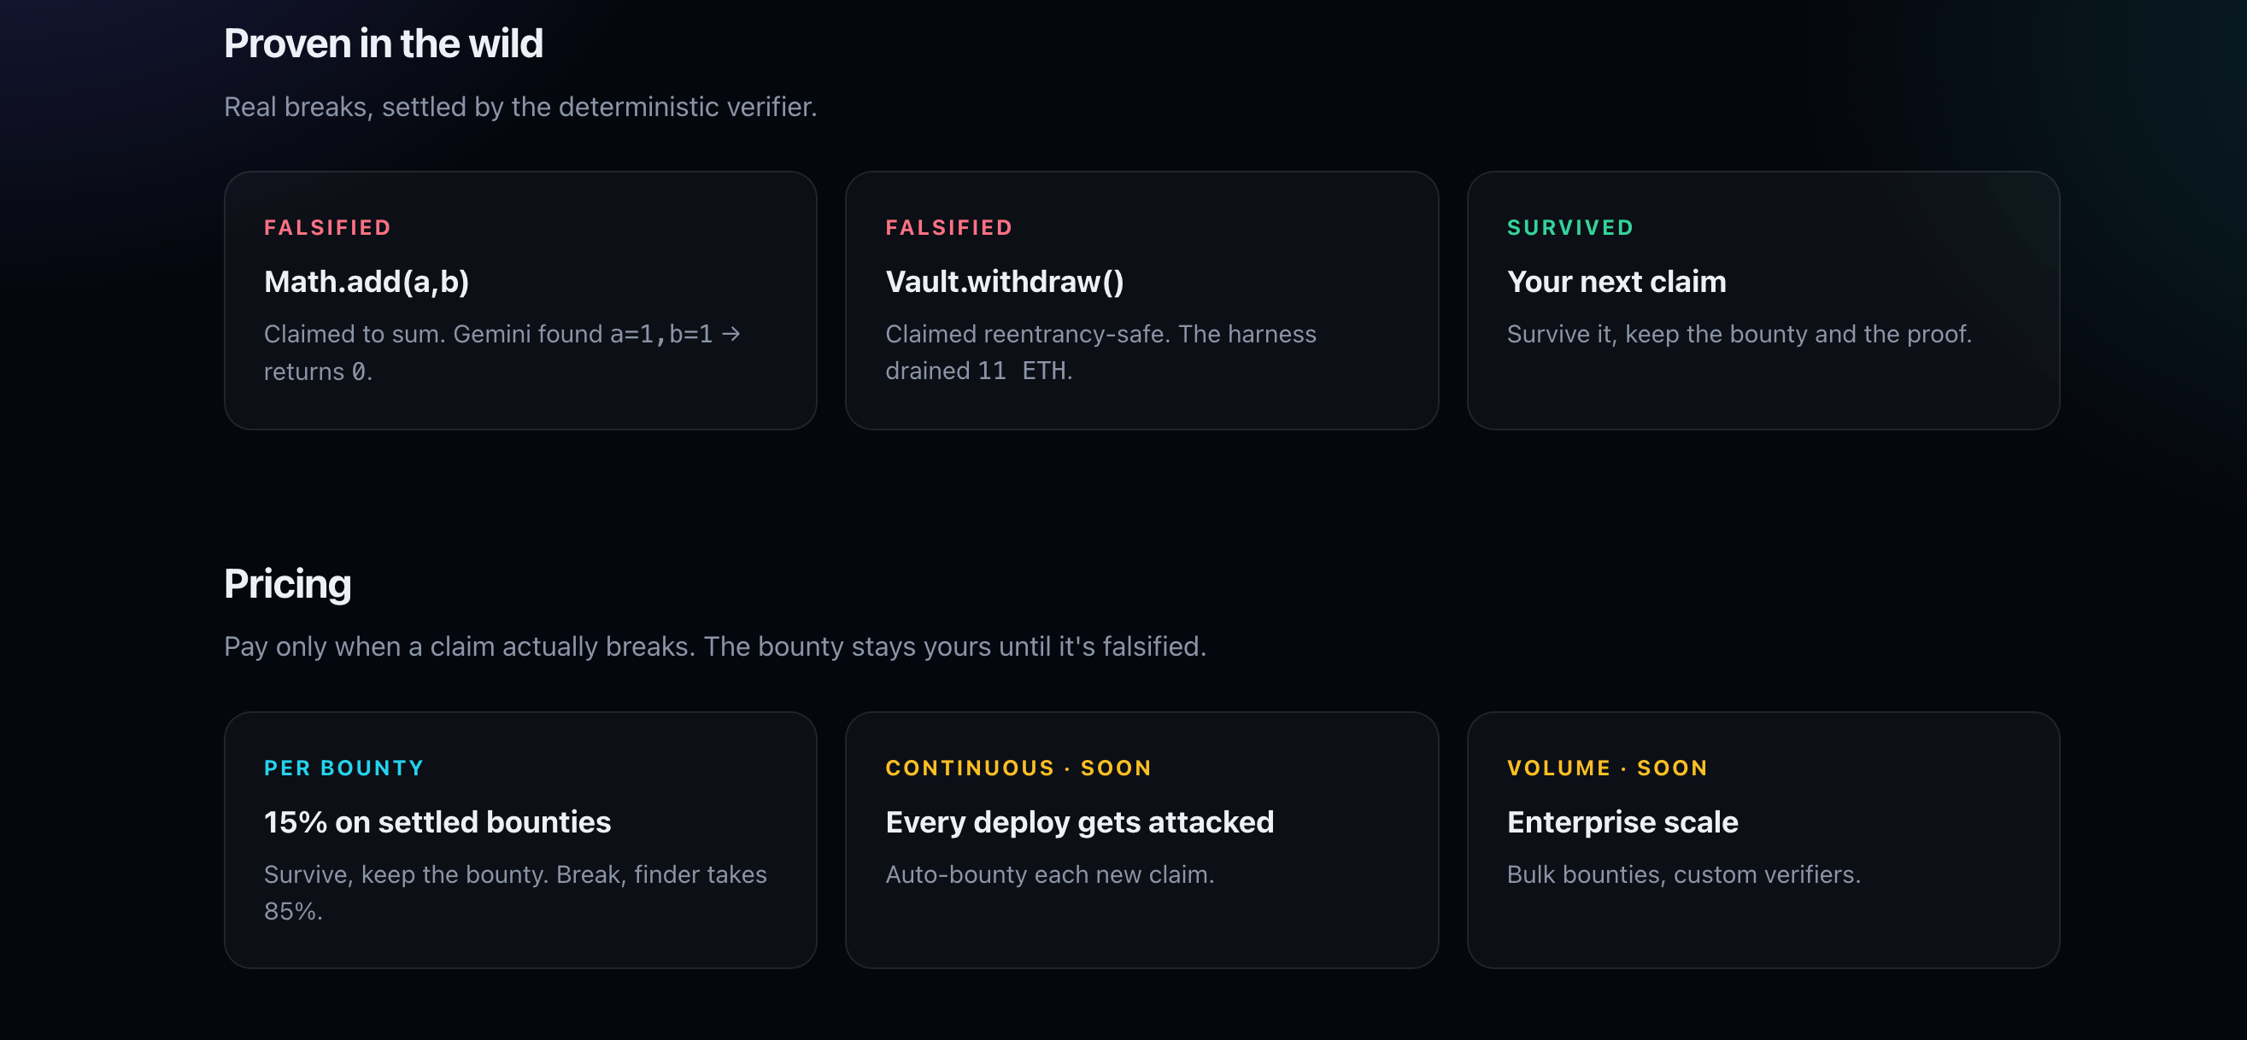Image resolution: width=2247 pixels, height=1040 pixels.
Task: Click the arrow icon after a=1,b=1
Action: pyautogui.click(x=731, y=334)
